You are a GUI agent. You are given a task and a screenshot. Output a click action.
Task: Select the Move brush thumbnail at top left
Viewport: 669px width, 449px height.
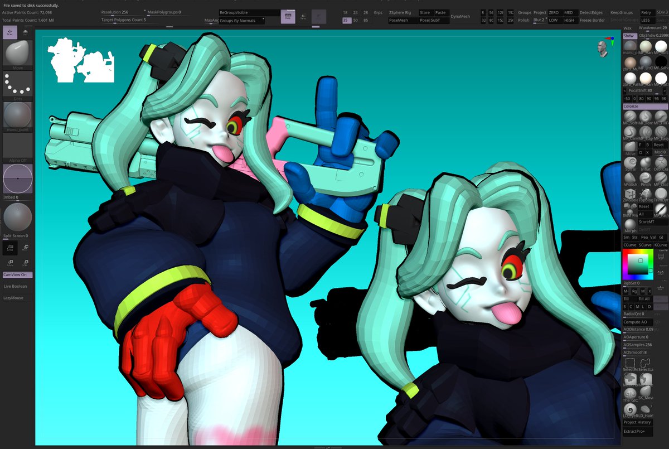pos(18,54)
